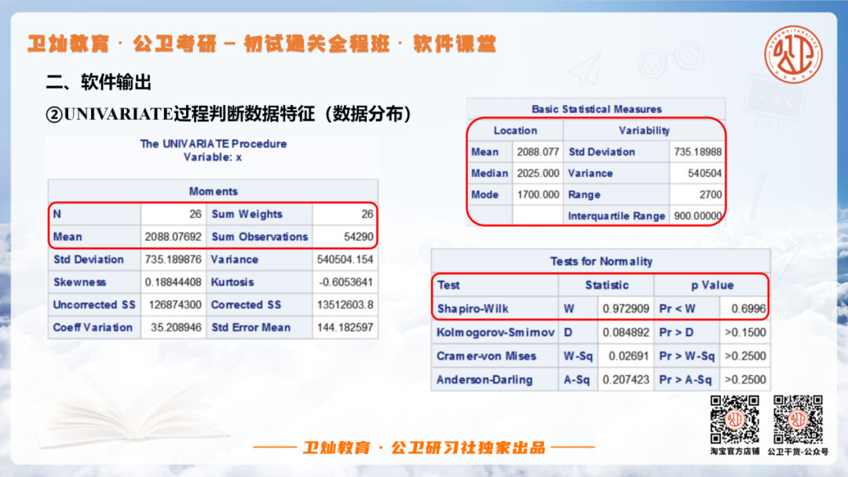The image size is (848, 477).
Task: Click Mode value 1700.000
Action: click(x=538, y=195)
